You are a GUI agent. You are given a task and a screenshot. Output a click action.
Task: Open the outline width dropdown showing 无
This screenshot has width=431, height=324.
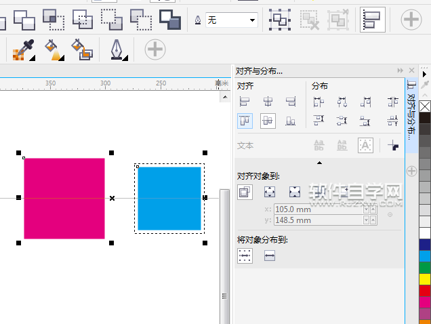click(252, 20)
